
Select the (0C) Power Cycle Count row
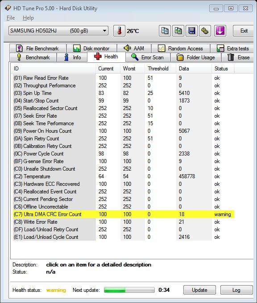pyautogui.click(x=124, y=154)
